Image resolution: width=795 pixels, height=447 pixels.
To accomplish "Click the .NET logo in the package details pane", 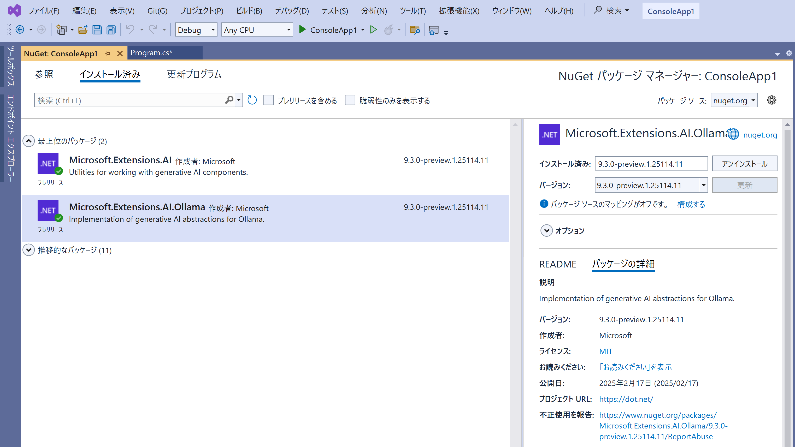I will 550,134.
